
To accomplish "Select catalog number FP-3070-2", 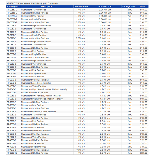I will [11, 134].
